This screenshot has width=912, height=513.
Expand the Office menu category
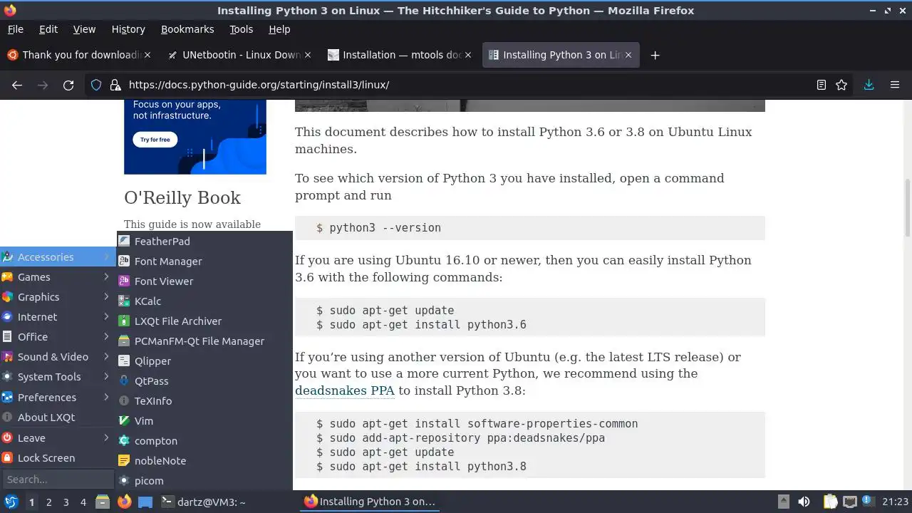click(x=58, y=336)
